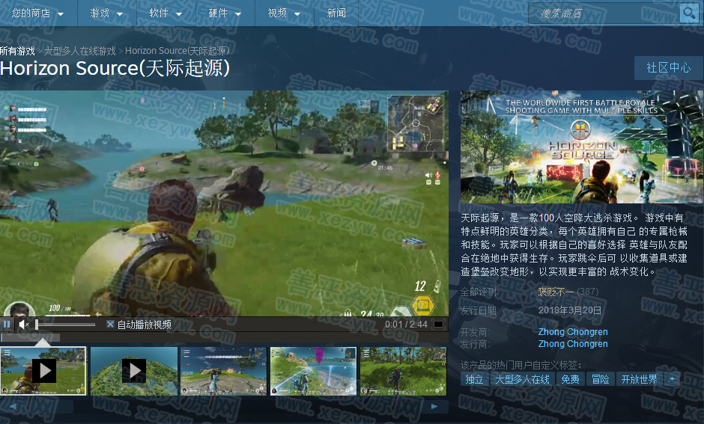
Task: Pause the game trailer video
Action: 7,325
